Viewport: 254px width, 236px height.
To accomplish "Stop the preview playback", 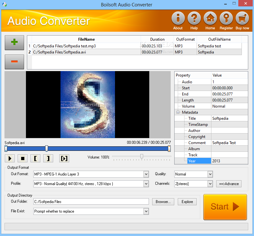I will coord(22,158).
